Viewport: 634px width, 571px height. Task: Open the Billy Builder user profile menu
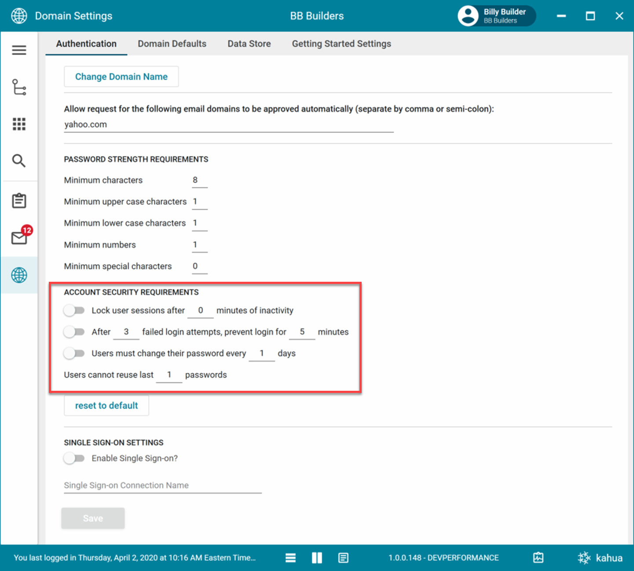coord(496,16)
